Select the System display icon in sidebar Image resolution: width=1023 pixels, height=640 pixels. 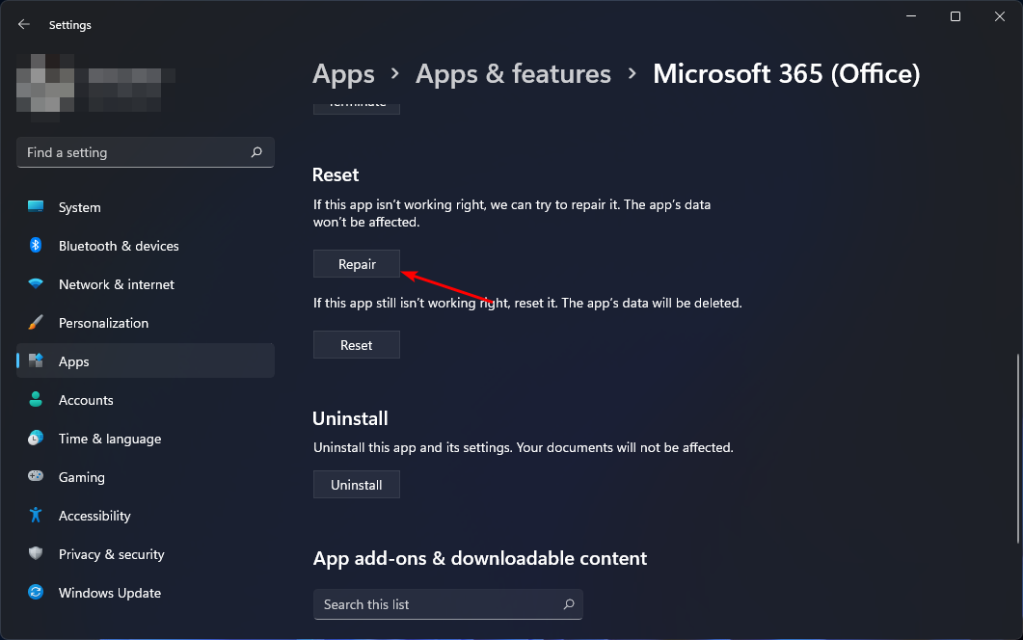pyautogui.click(x=36, y=207)
